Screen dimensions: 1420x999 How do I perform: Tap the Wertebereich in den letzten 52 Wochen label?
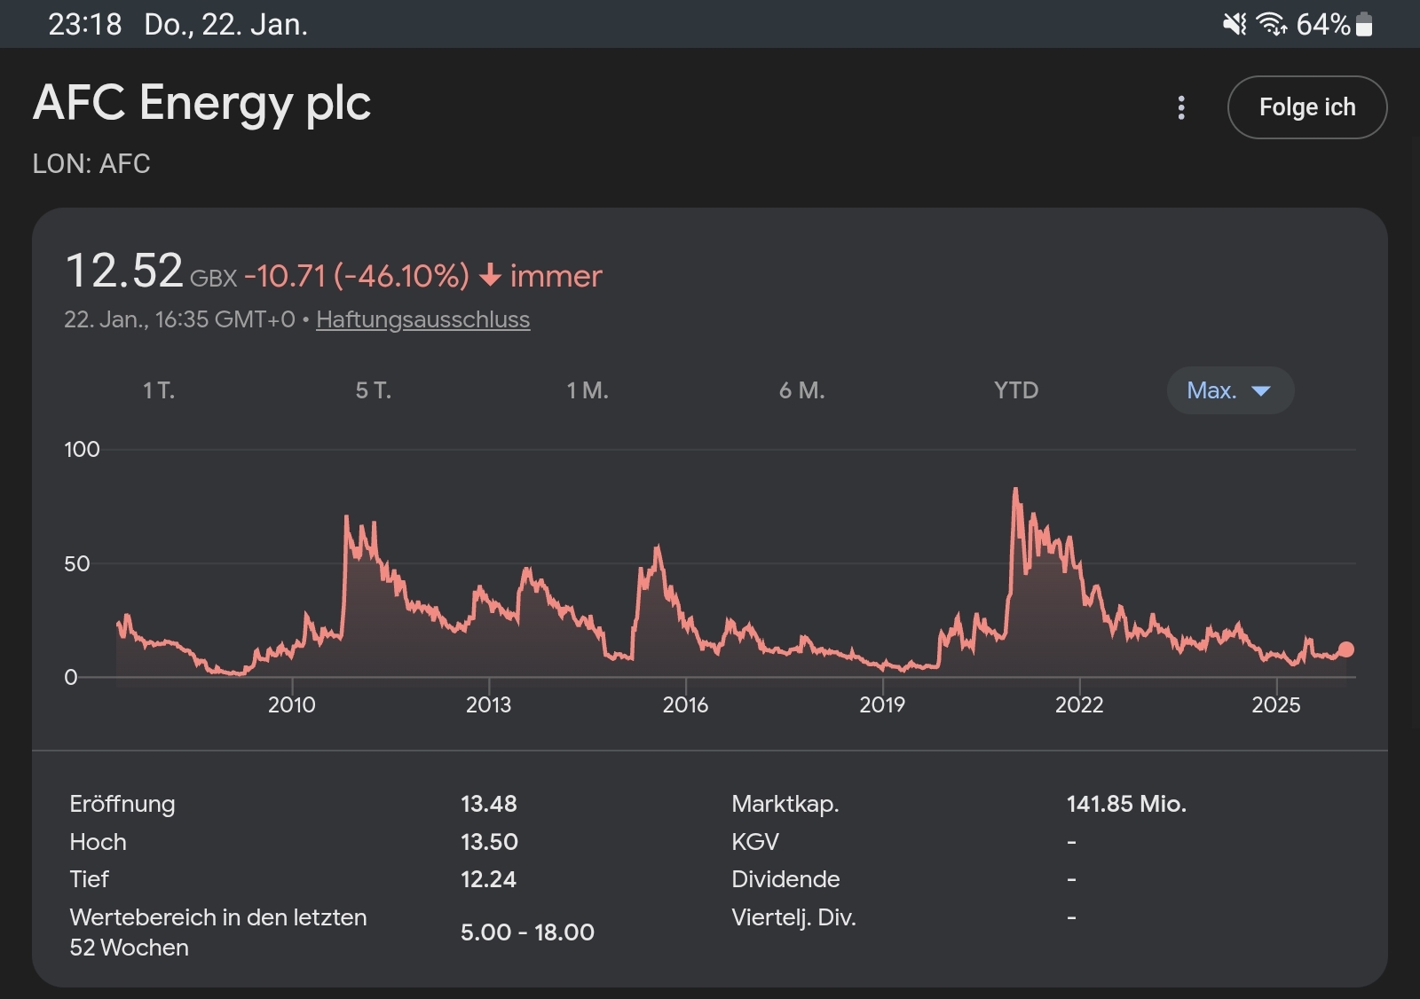click(x=218, y=932)
